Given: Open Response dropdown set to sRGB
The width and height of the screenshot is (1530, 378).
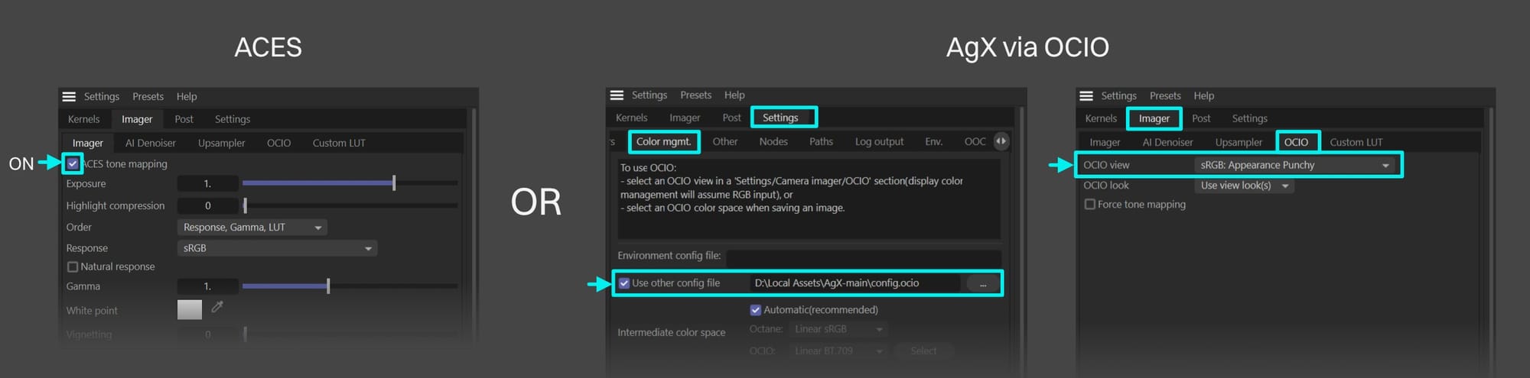Looking at the screenshot, I should 277,248.
